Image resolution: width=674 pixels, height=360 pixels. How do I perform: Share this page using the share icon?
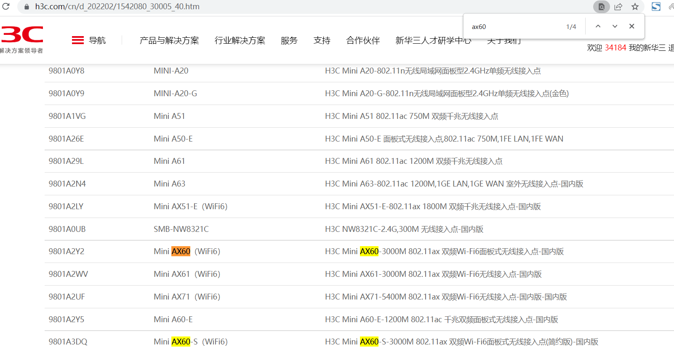click(x=618, y=7)
